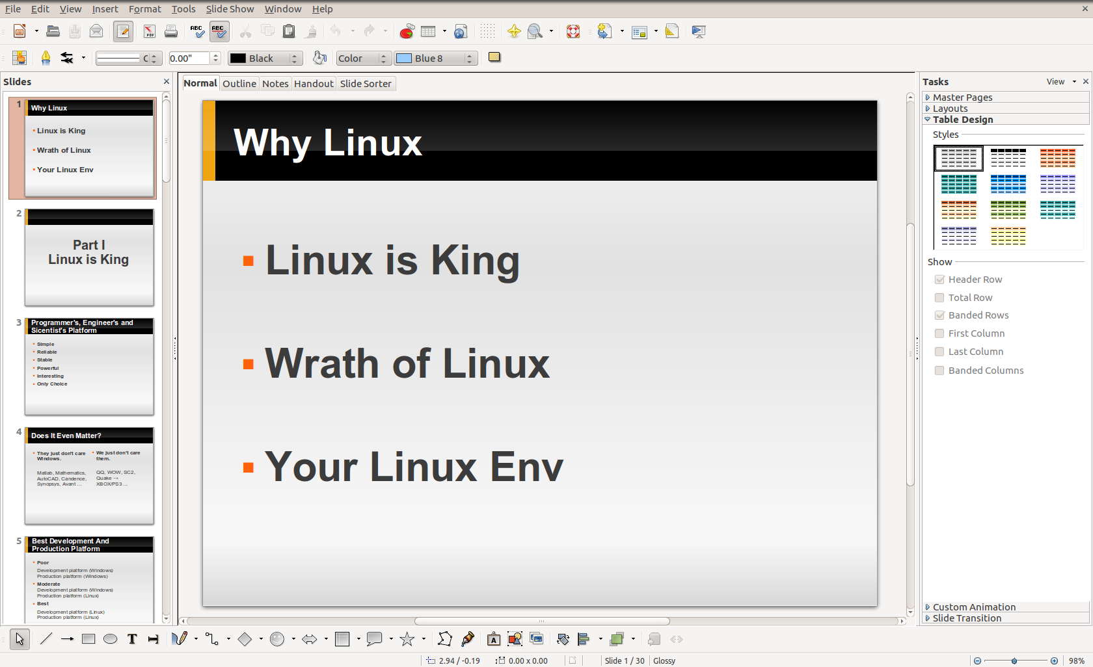Screen dimensions: 1093x667
Task: Select the Rectangle drawing tool
Action: tap(88, 639)
